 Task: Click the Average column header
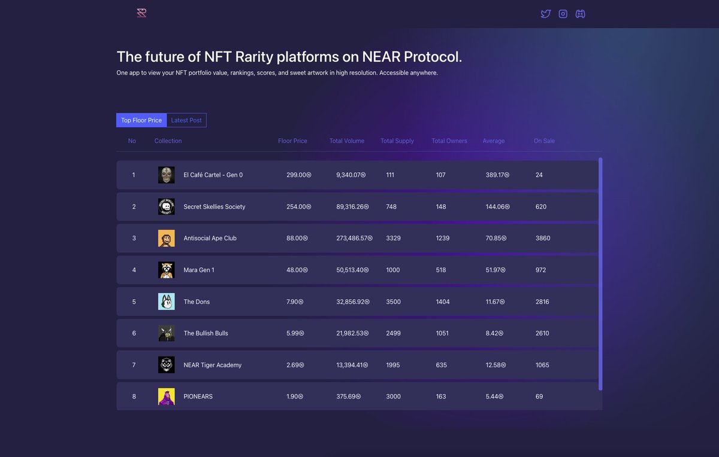[x=494, y=141]
